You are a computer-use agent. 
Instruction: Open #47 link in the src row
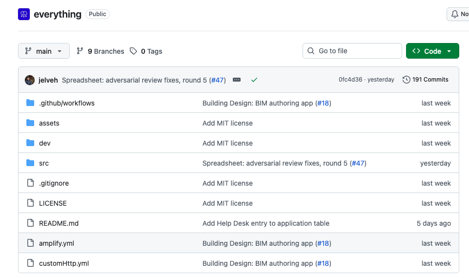(x=358, y=163)
